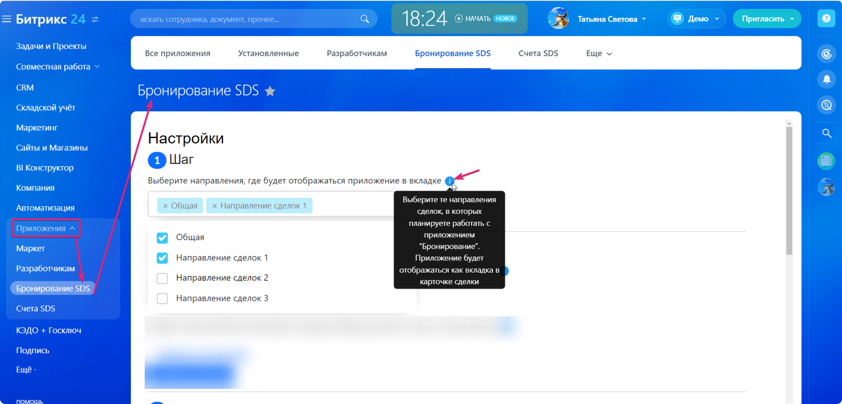Image resolution: width=842 pixels, height=404 pixels.
Task: Switch to Счета SDS tab
Action: 538,53
